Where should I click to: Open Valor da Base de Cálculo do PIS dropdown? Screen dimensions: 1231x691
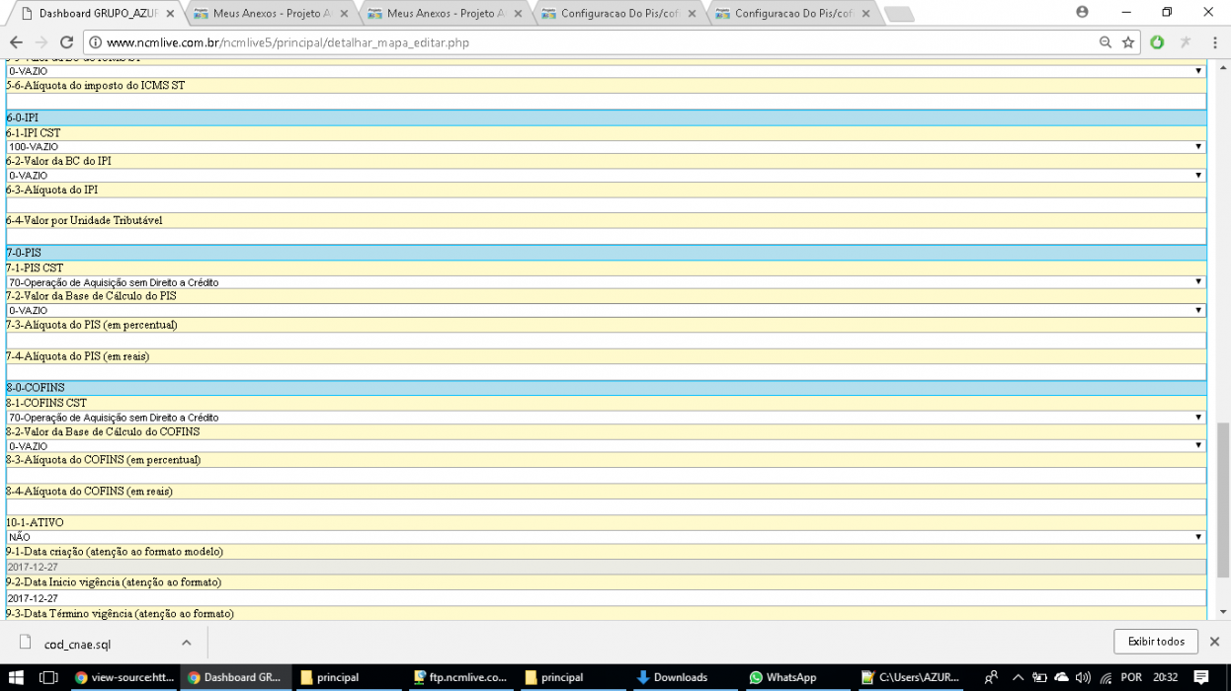click(x=606, y=311)
